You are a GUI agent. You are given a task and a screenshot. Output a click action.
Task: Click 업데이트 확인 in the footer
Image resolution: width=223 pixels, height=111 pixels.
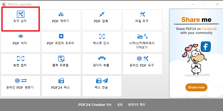137,105
